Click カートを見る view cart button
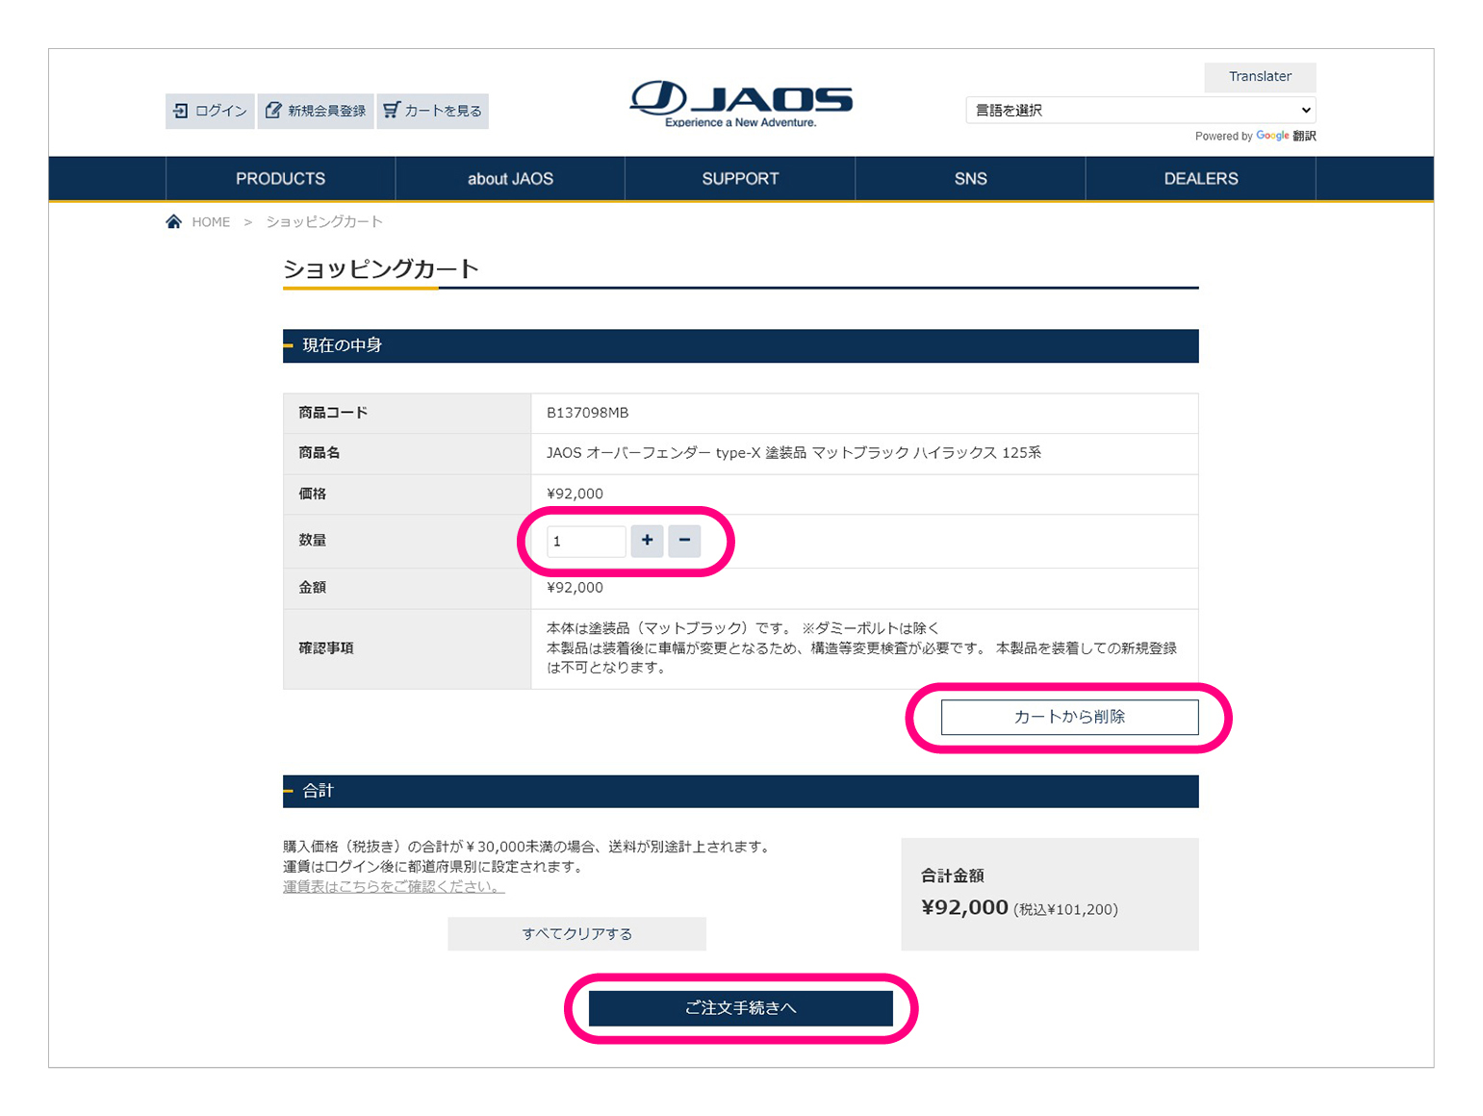 (432, 111)
